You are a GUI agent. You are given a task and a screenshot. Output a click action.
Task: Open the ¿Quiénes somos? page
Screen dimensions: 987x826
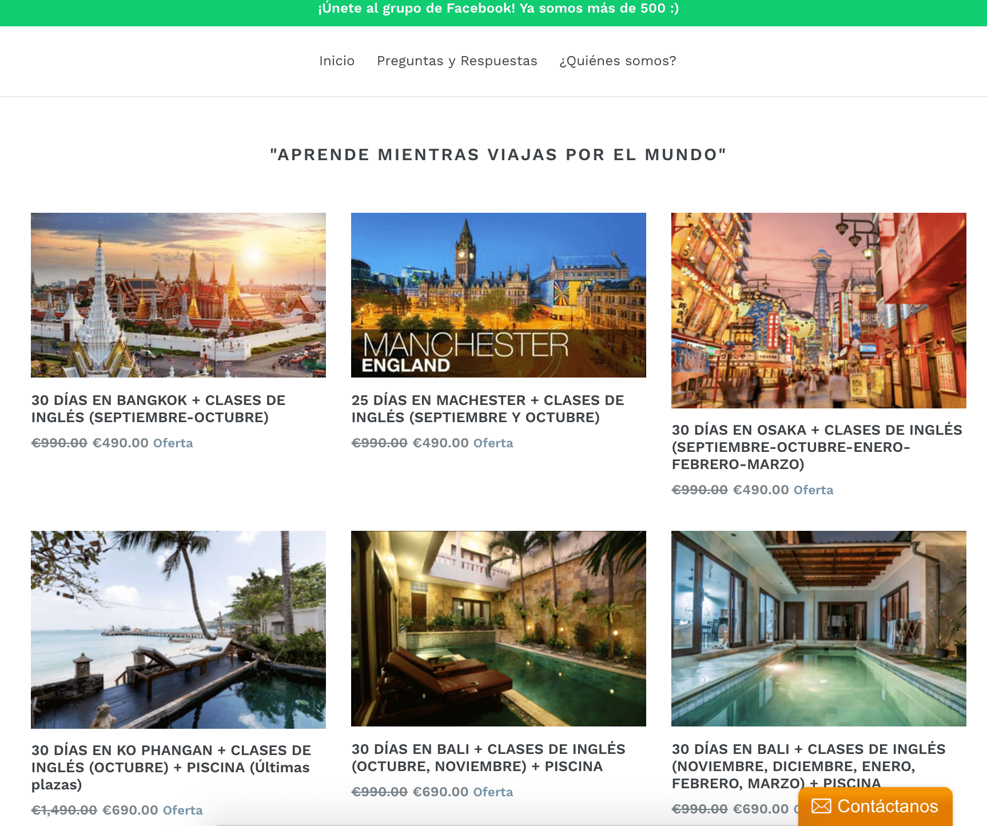(618, 61)
